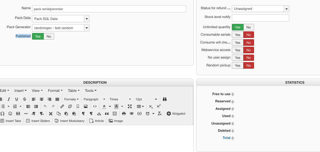Screen dimensions: 320x152
Task: Cut selection with scissors icon
Action: (51, 113)
